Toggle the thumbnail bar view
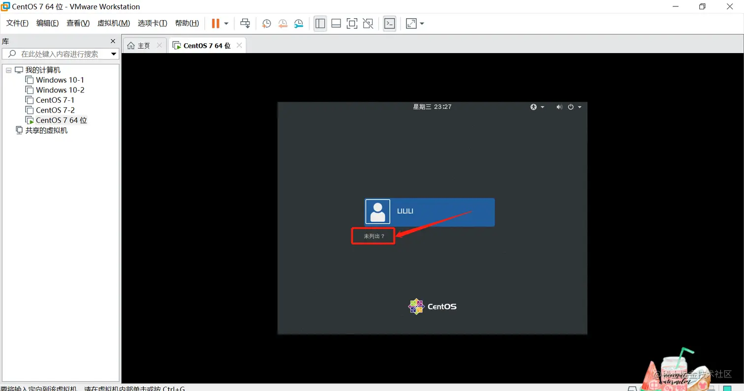 click(336, 23)
